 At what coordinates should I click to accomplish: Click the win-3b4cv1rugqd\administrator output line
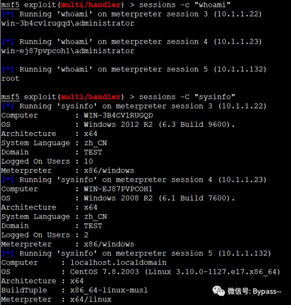point(68,23)
